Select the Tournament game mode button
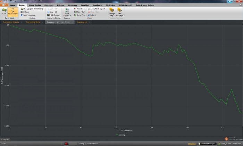 [x=12, y=12]
